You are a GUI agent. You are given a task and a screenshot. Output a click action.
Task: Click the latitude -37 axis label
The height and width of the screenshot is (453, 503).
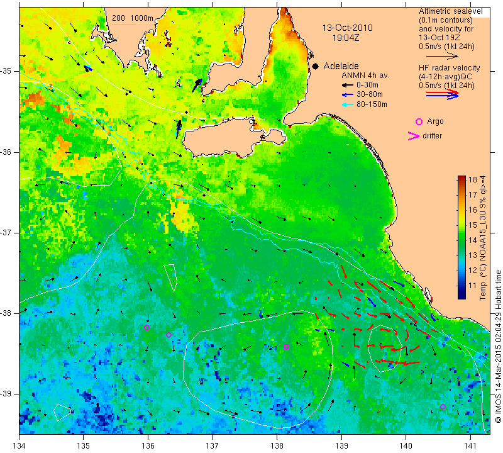6,232
